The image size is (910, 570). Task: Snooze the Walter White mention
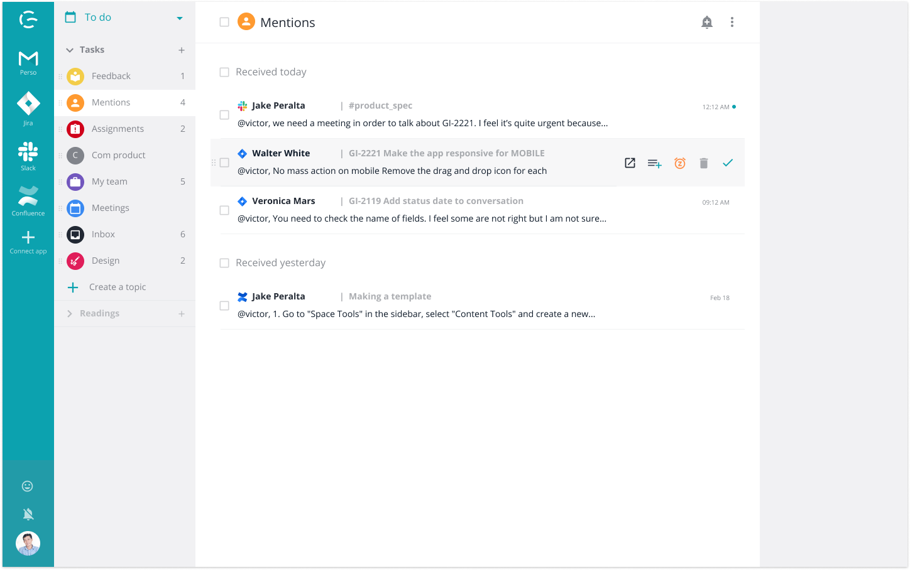(679, 163)
